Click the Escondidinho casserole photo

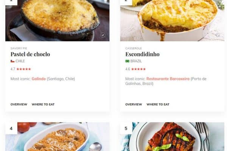click(172, 20)
